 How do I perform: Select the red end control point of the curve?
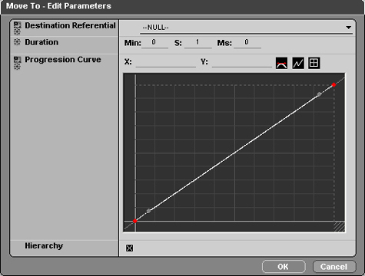tap(333, 84)
